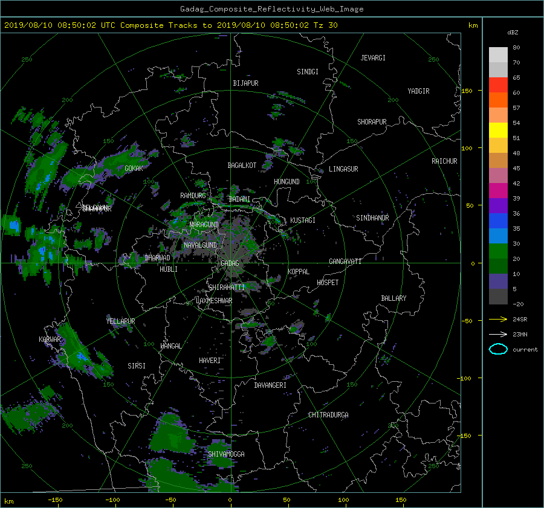This screenshot has width=544, height=508.
Task: Click the SHIRAHATTI city label
Action: click(x=227, y=287)
